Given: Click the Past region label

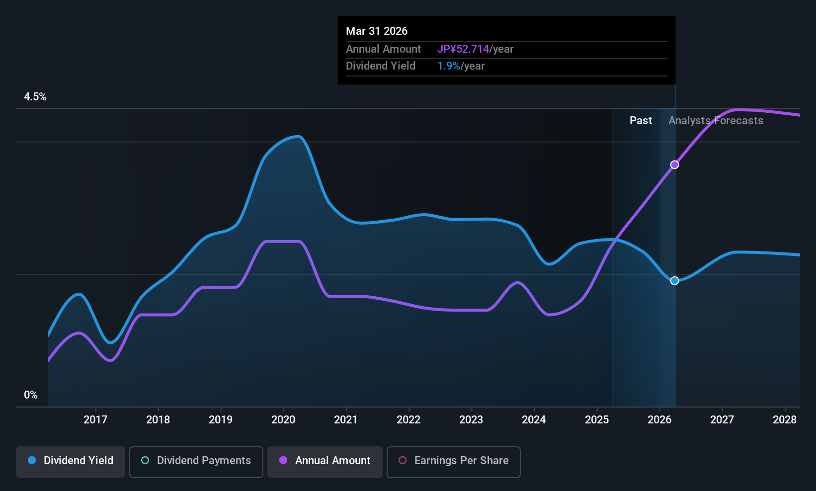Looking at the screenshot, I should pyautogui.click(x=641, y=121).
